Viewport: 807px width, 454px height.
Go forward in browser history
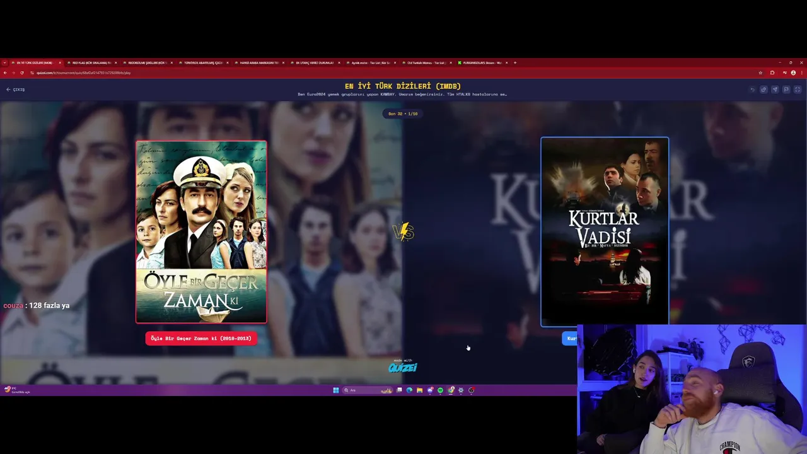13,73
